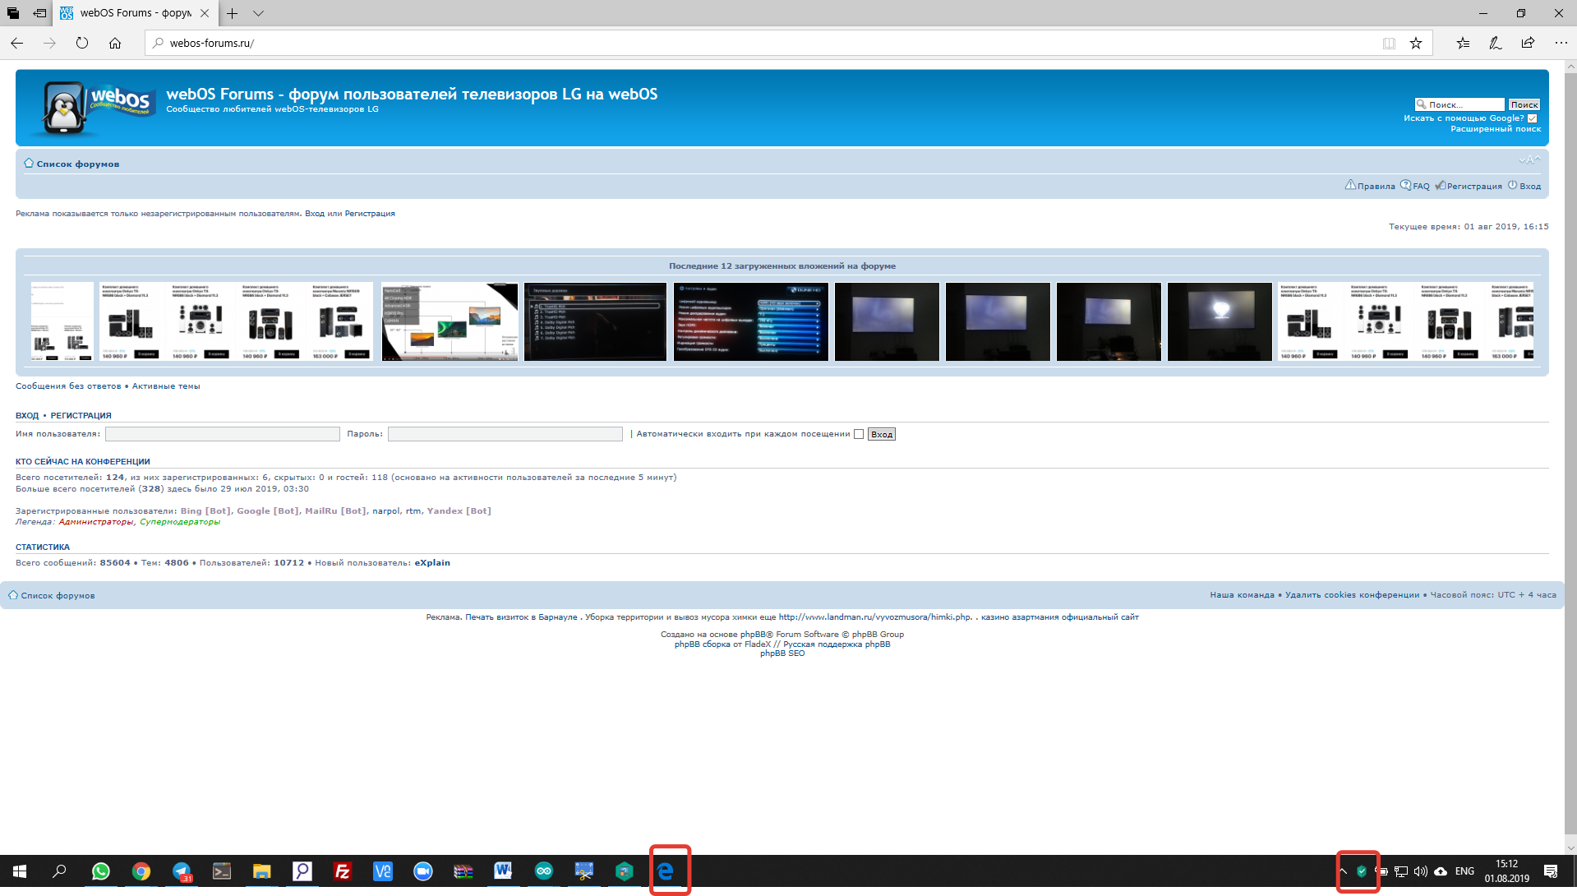Click the Регистрация link in the navigation bar
Screen dimensions: 1577x896
tap(1473, 187)
